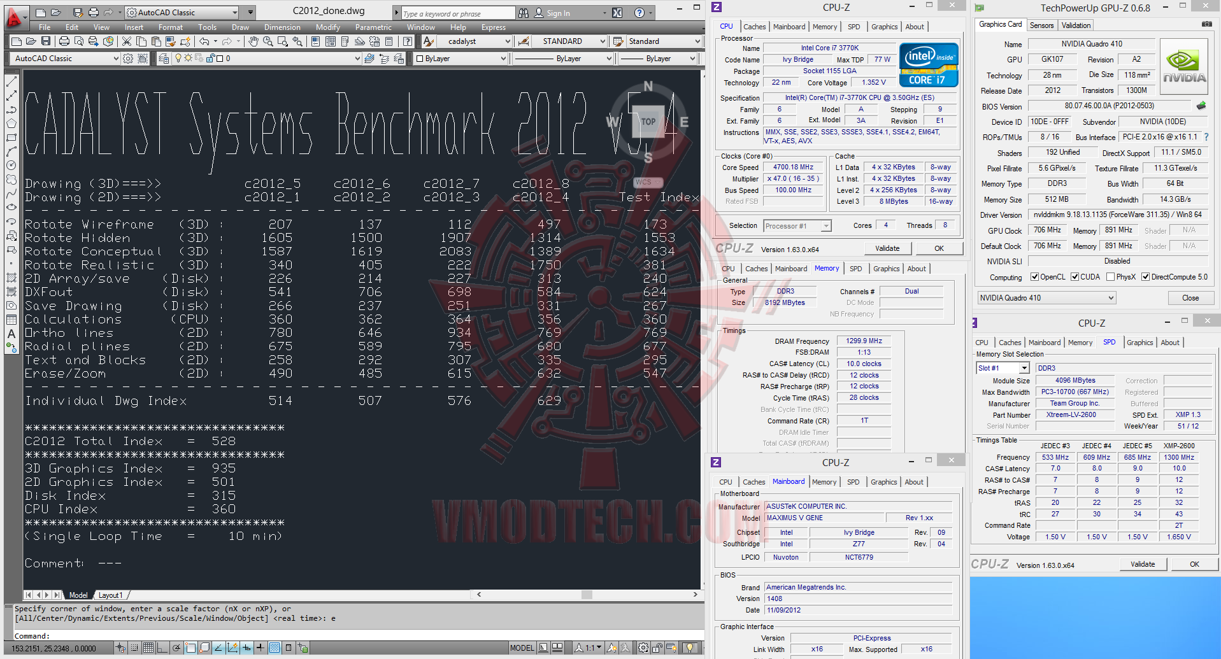The image size is (1221, 659).
Task: Select the Circle draw tool
Action: (x=11, y=166)
